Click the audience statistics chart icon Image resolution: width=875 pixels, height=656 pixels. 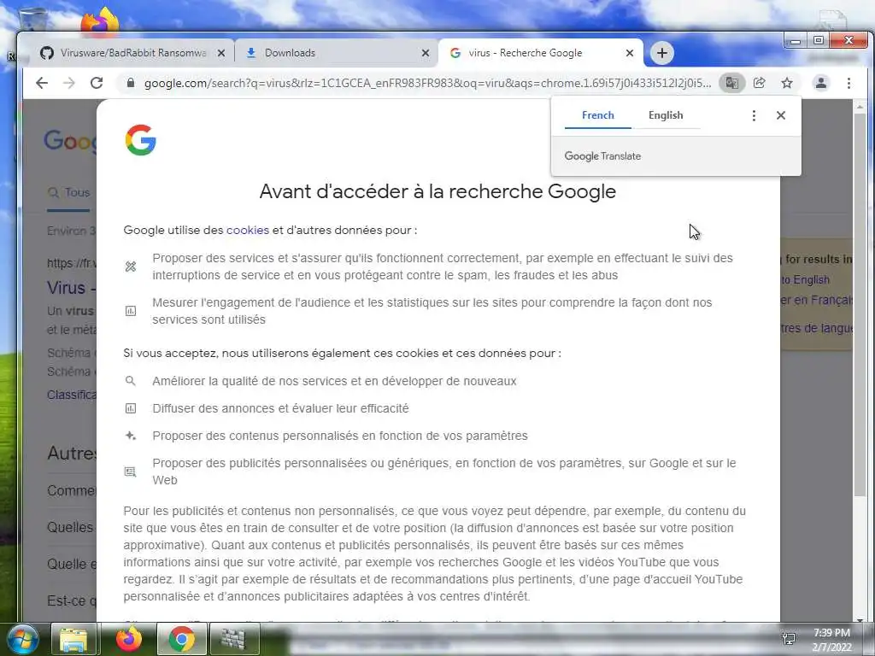point(131,311)
